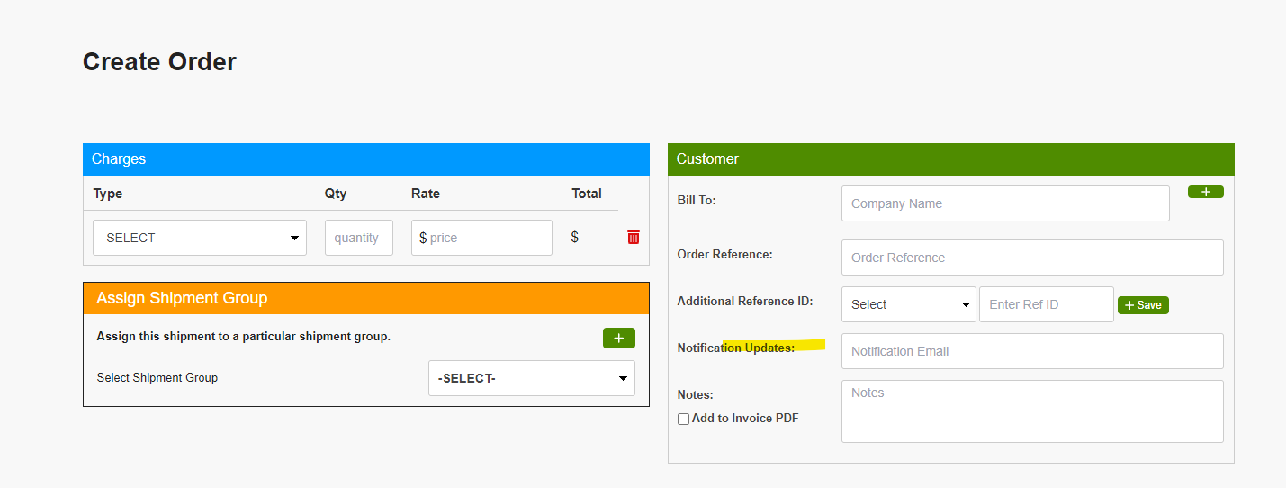Select the Type column header
1286x488 pixels.
coord(108,194)
